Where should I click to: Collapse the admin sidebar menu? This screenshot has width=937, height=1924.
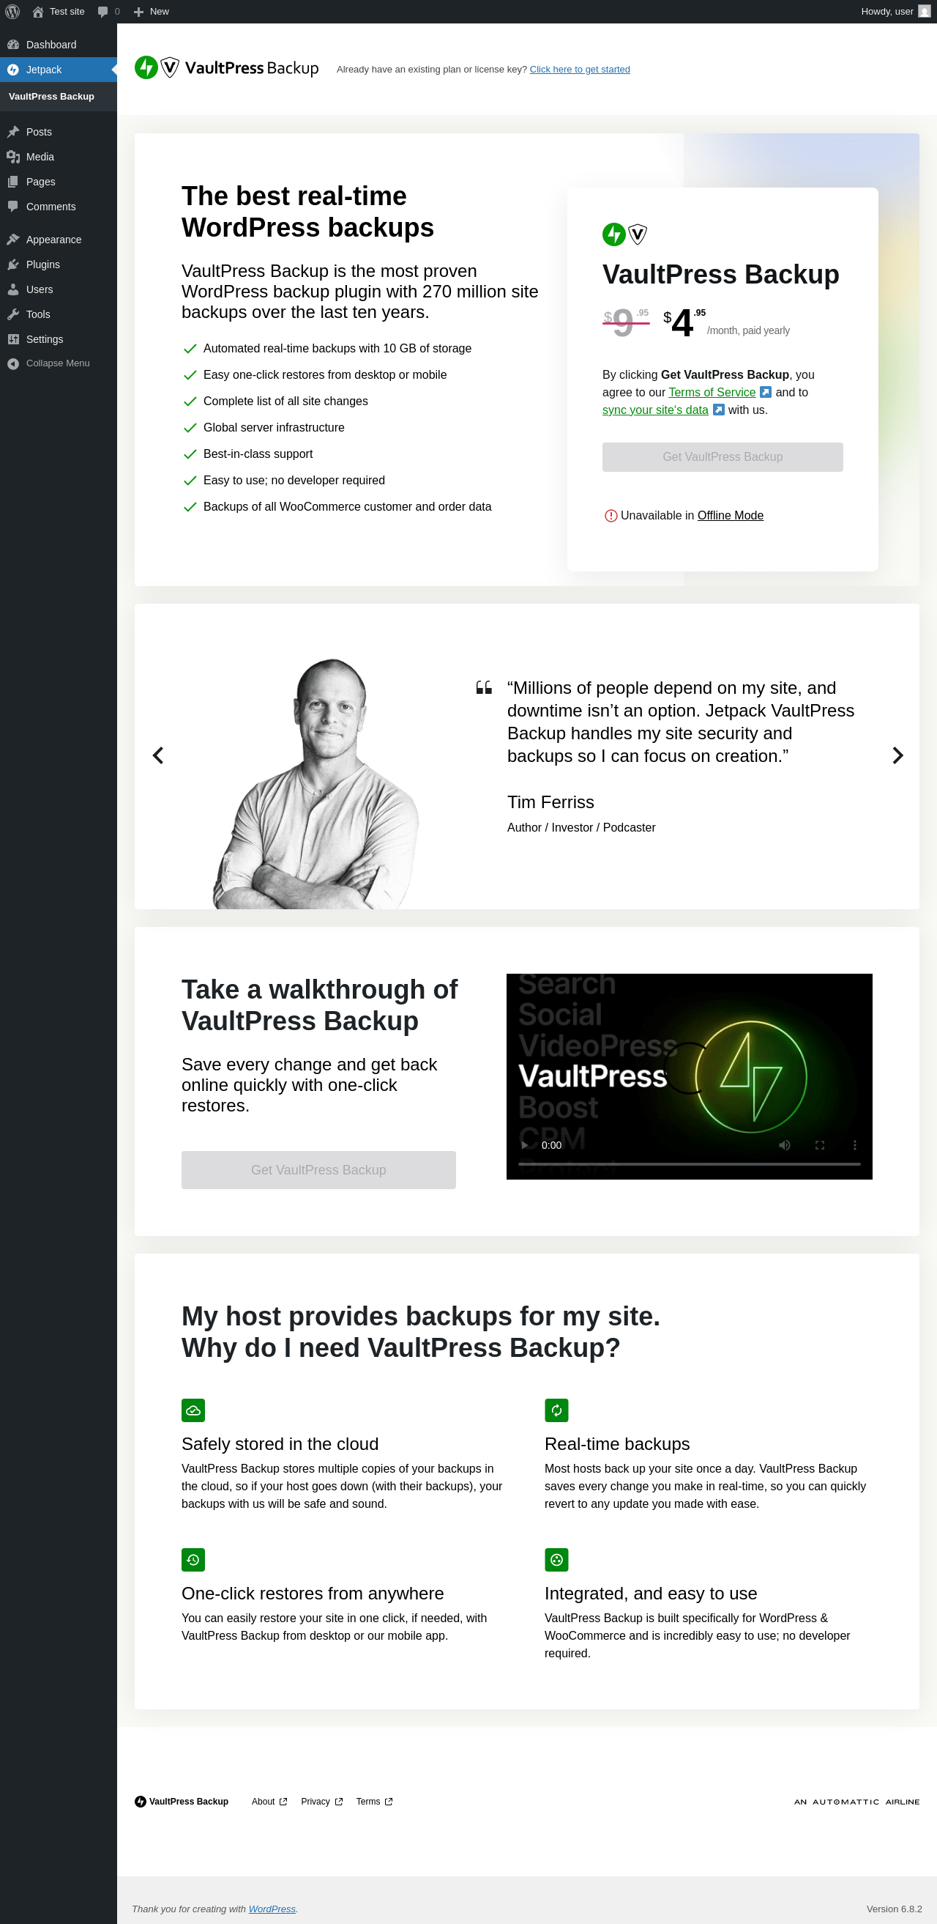(x=58, y=363)
